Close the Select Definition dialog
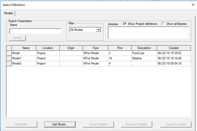 [192, 5]
